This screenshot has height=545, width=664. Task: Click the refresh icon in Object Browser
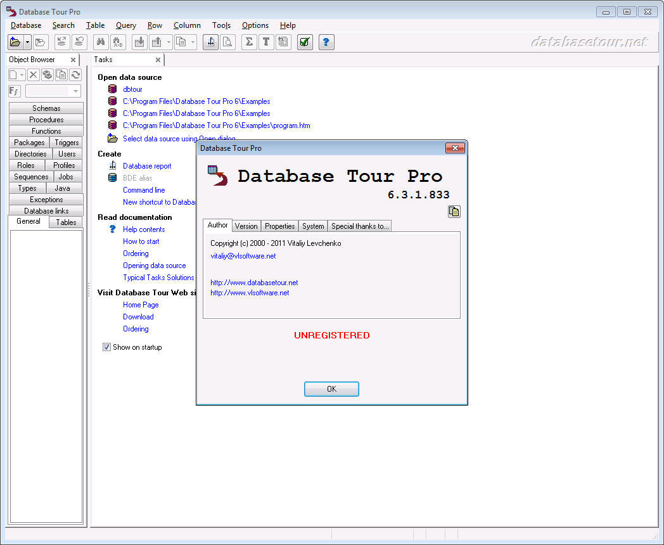[75, 75]
